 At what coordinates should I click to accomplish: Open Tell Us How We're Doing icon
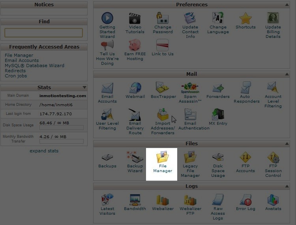(107, 45)
